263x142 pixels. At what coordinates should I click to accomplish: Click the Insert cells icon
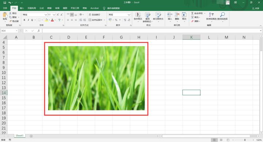pyautogui.click(x=170, y=15)
